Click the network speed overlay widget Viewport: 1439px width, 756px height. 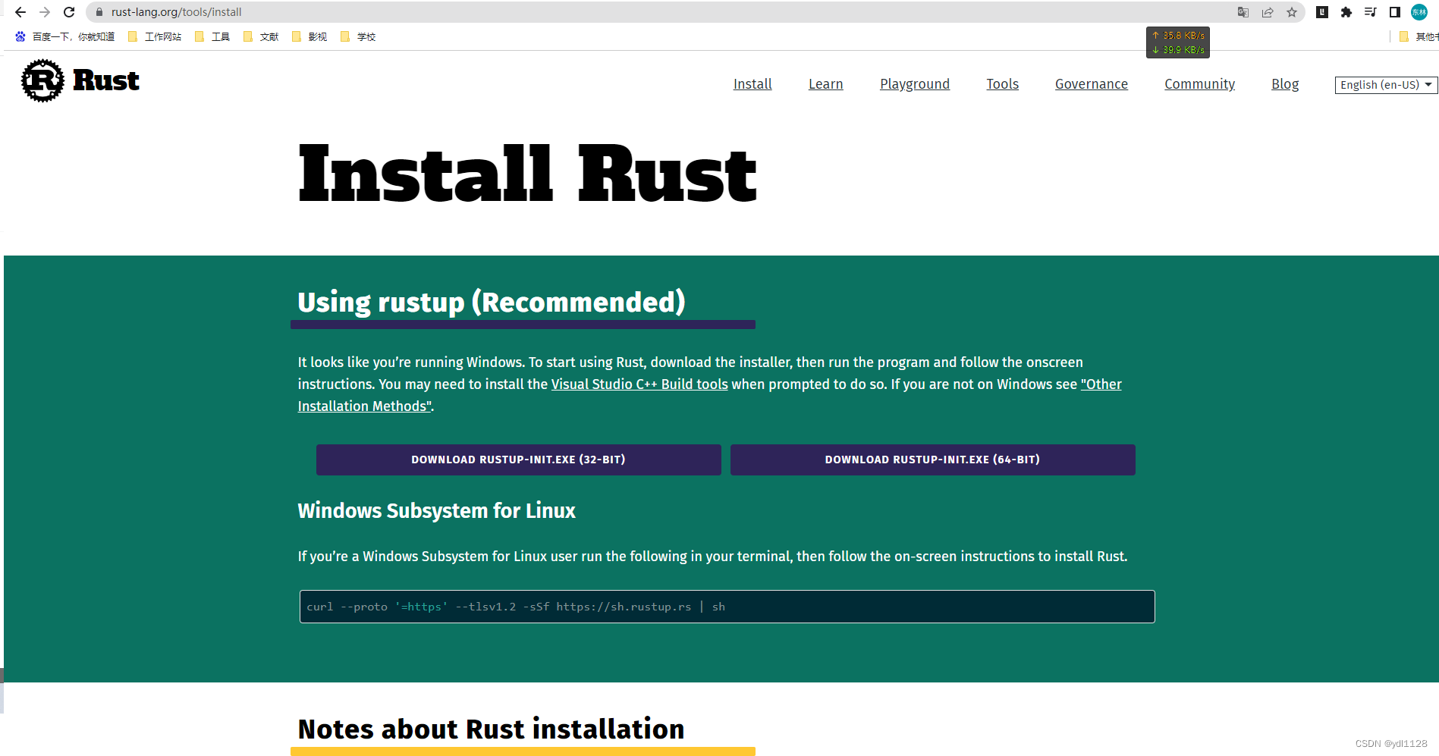[1177, 42]
